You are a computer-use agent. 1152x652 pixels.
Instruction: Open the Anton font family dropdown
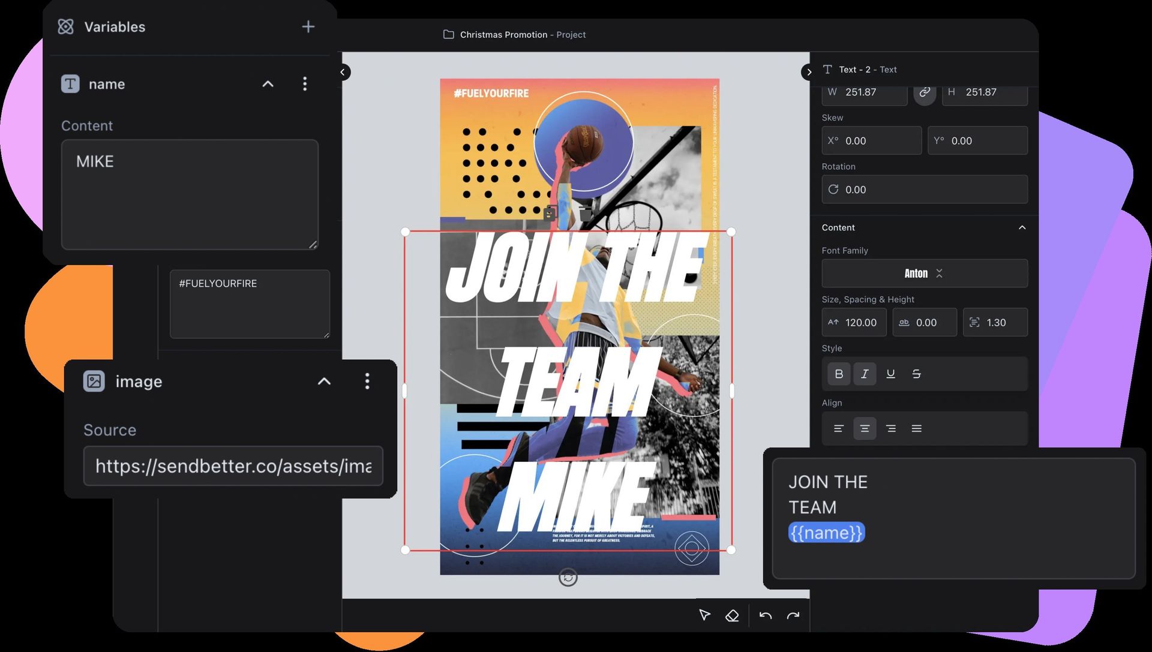coord(924,274)
